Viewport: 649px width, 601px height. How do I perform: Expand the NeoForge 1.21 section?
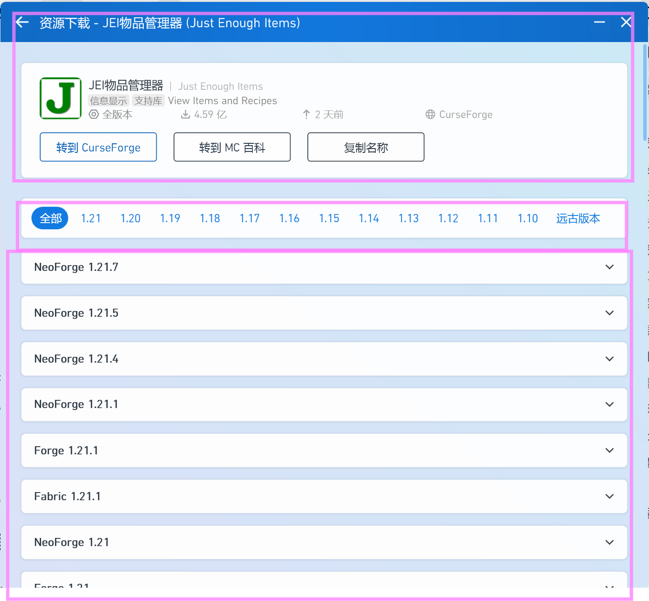[x=324, y=542]
